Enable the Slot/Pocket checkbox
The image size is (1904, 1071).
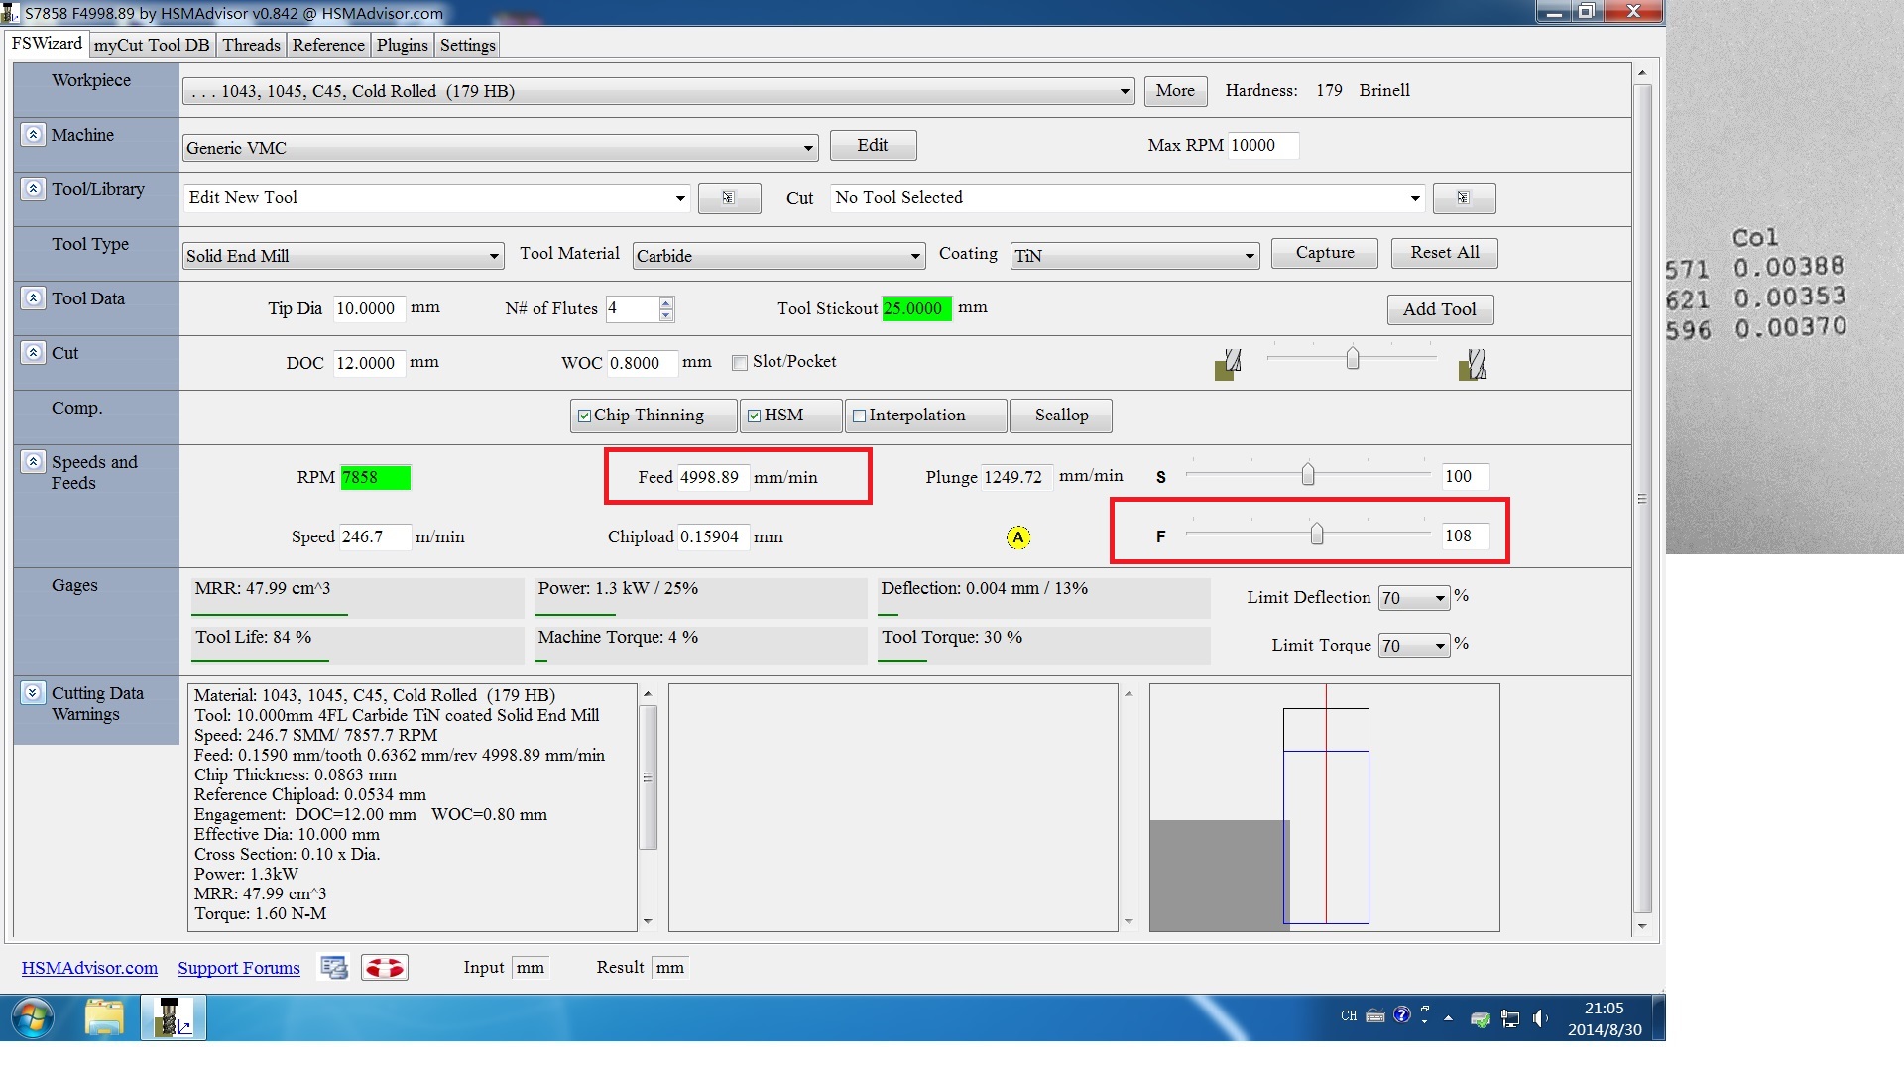pos(740,363)
